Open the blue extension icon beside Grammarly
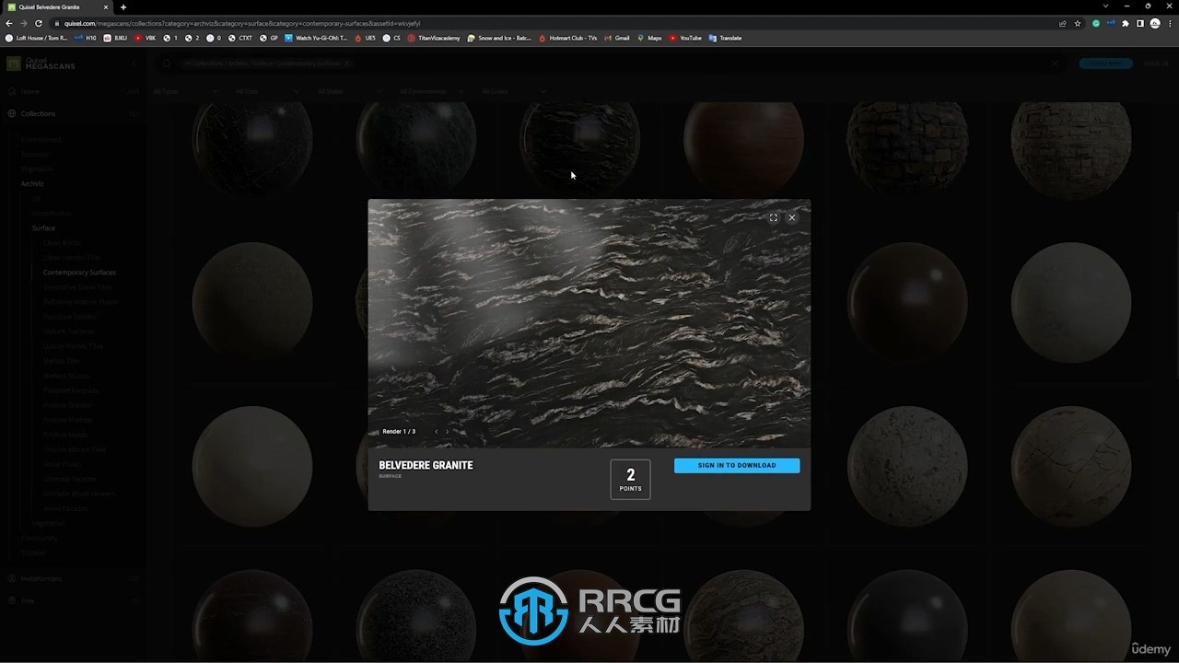This screenshot has width=1179, height=663. tap(1110, 23)
